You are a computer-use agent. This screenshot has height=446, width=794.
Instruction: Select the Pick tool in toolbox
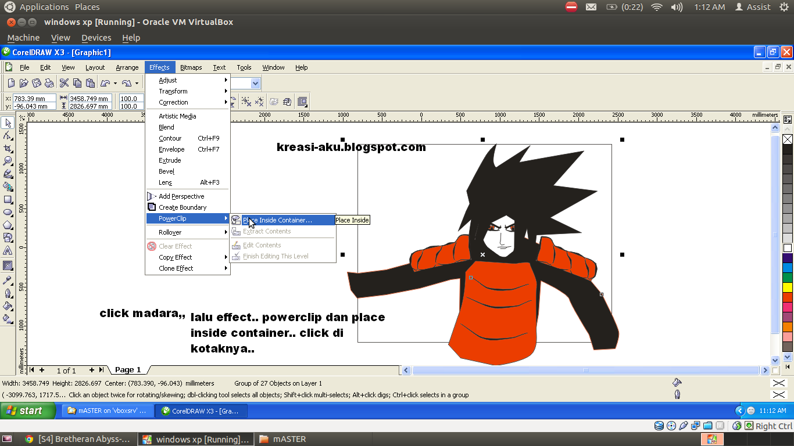coord(8,123)
